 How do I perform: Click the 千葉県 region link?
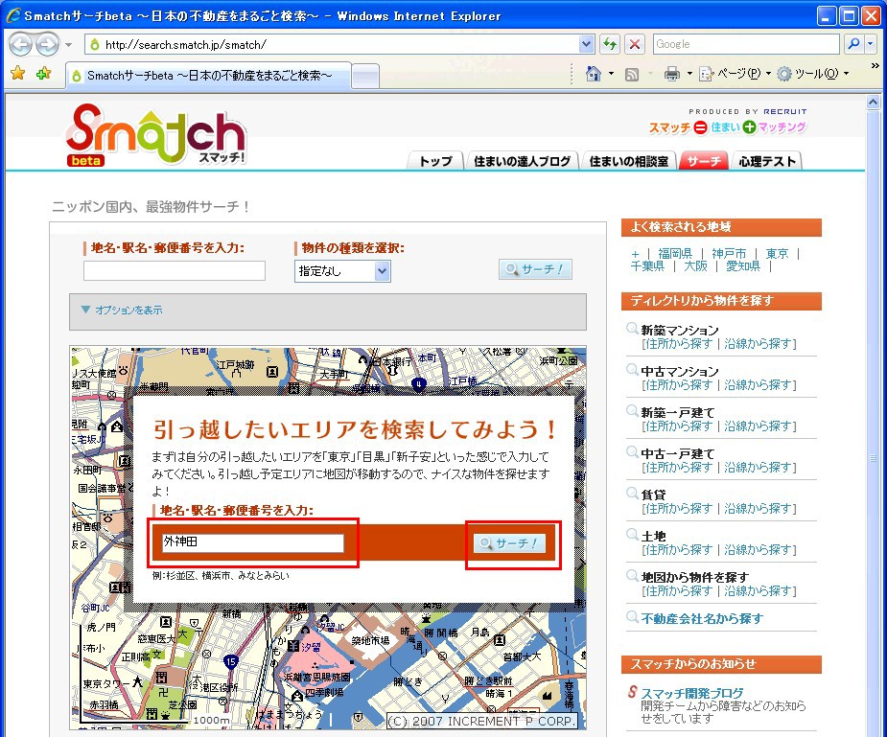click(647, 266)
